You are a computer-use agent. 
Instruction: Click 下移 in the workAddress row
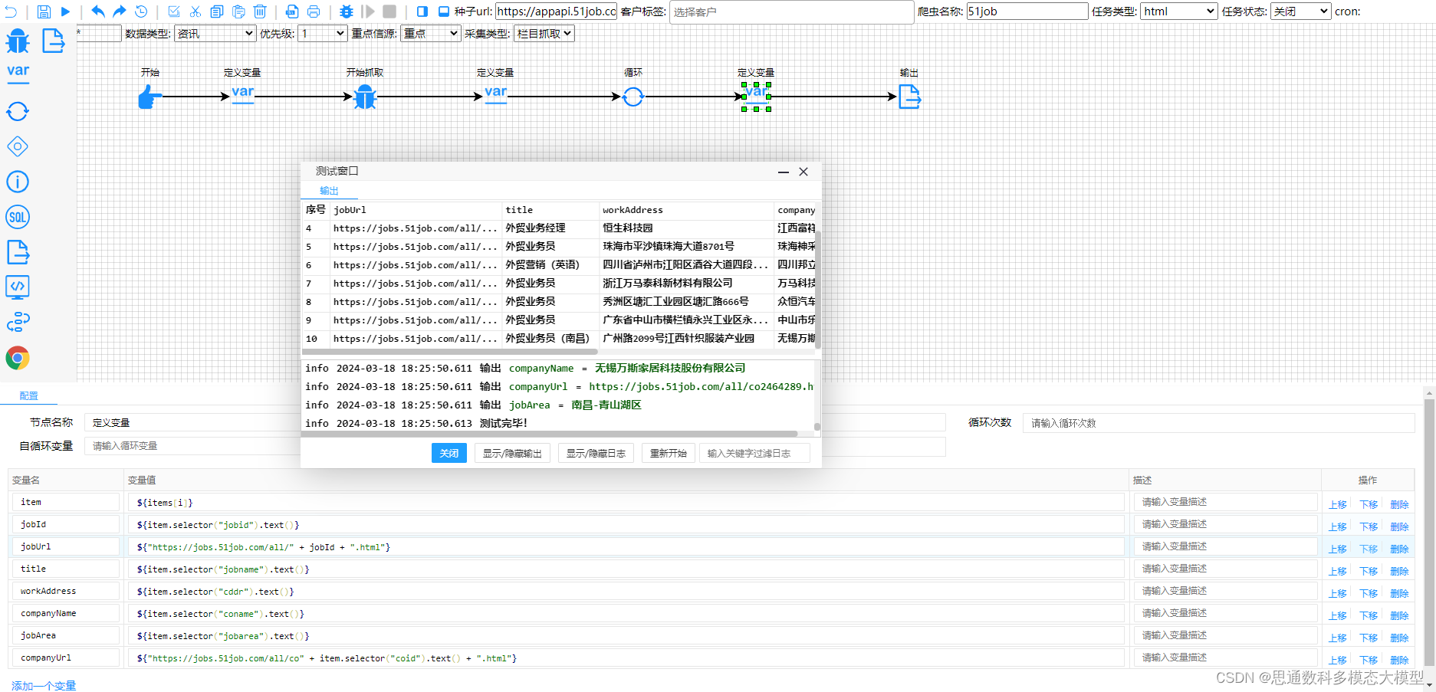point(1369,593)
